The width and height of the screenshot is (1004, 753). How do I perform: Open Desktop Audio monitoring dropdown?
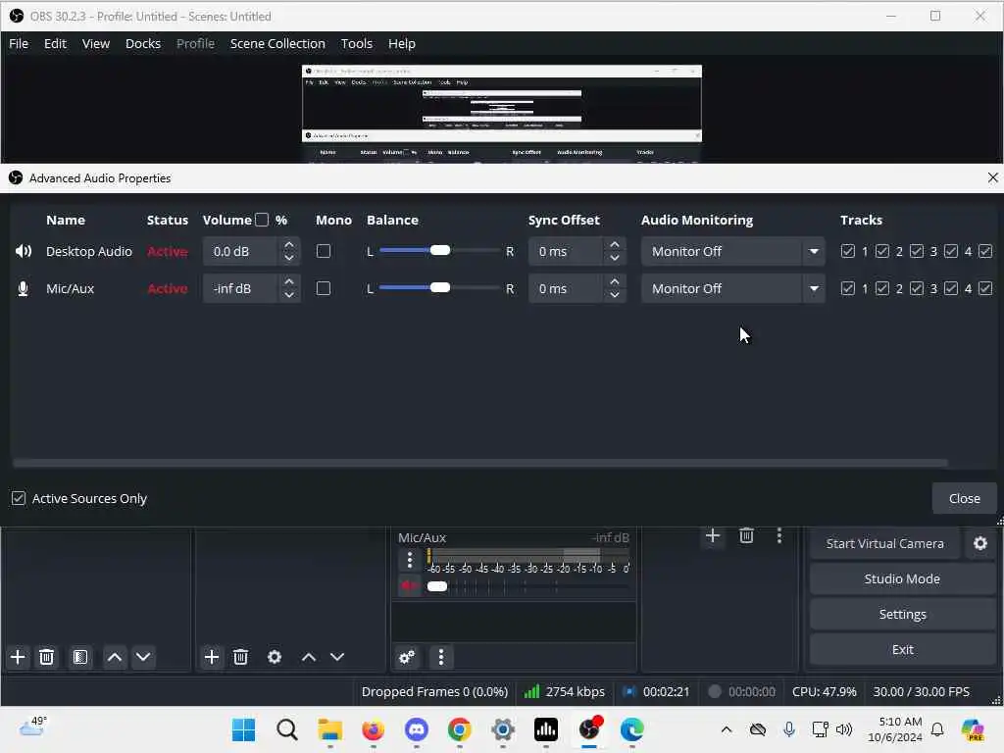click(732, 251)
